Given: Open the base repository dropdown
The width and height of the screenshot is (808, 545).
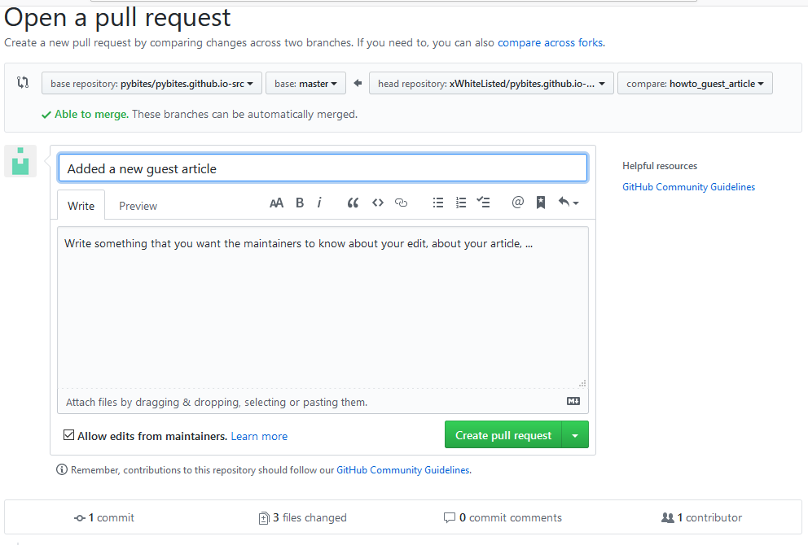Looking at the screenshot, I should click(151, 82).
